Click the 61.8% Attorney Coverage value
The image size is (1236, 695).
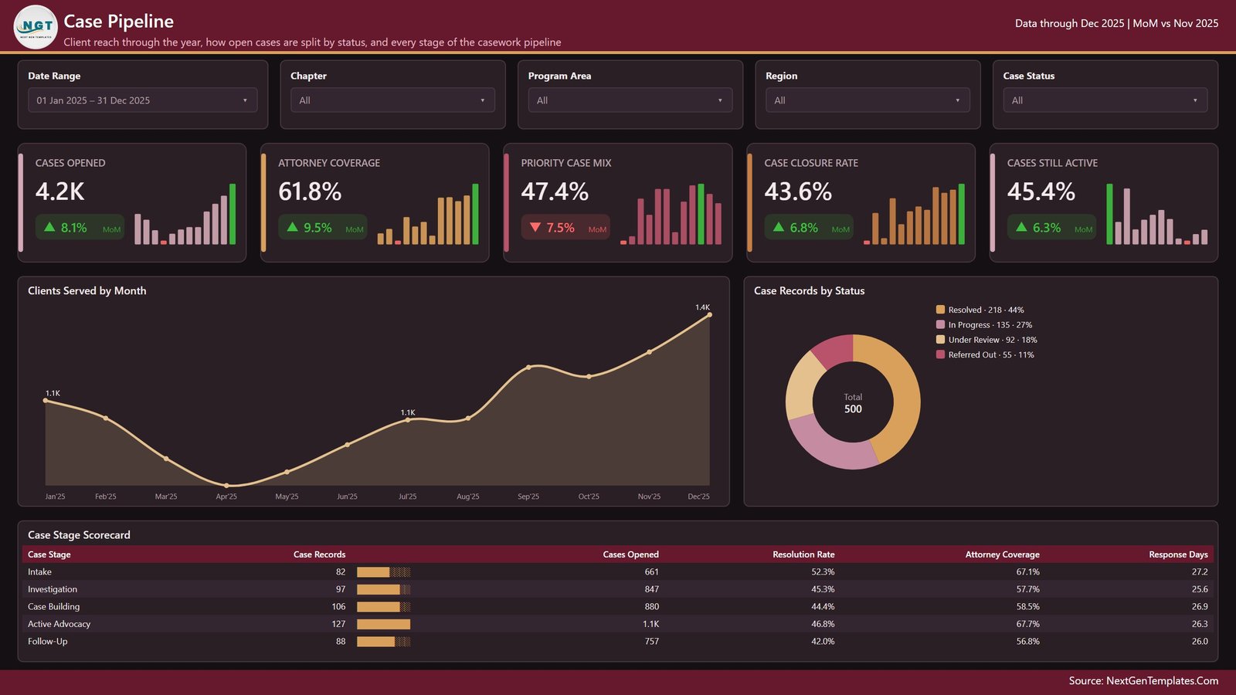[x=310, y=192]
